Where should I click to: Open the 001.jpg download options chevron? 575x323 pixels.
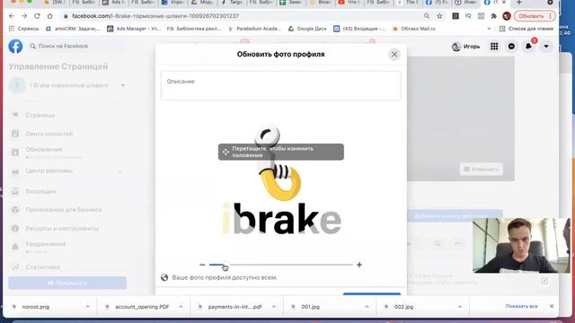[x=367, y=307]
